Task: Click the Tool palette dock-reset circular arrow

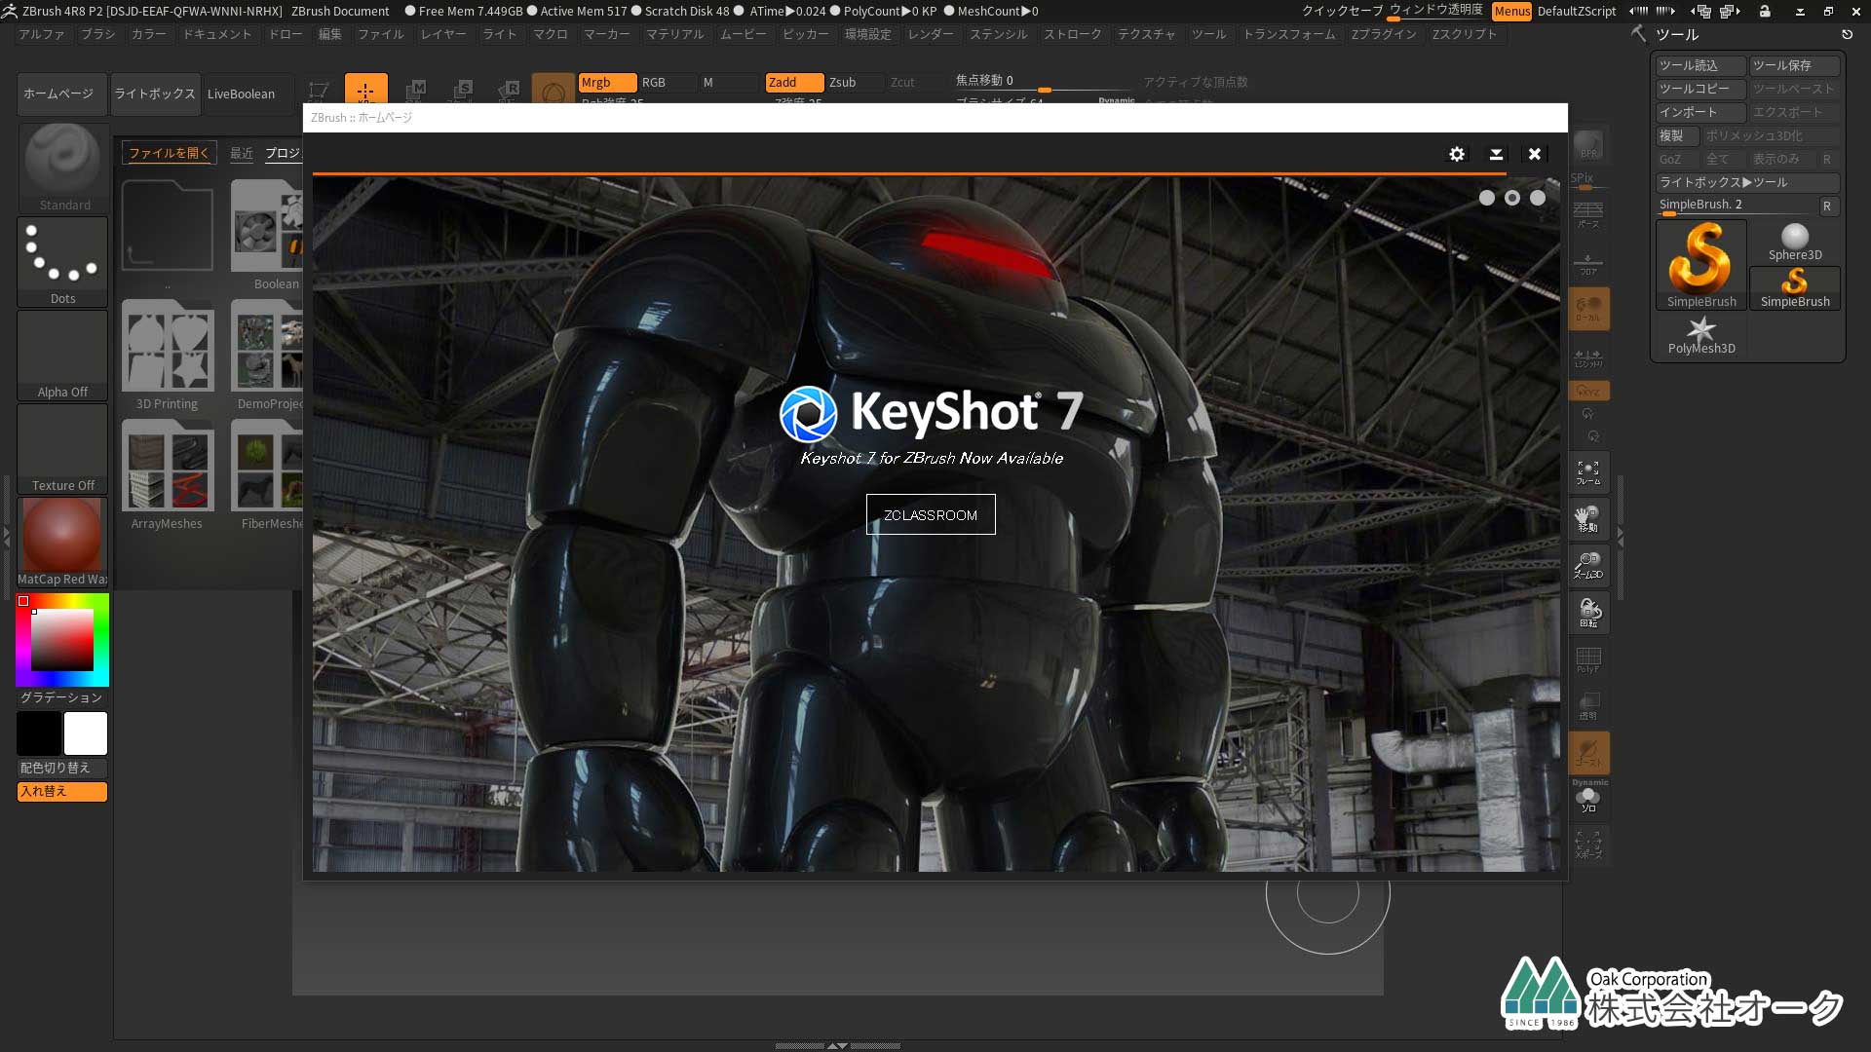Action: (x=1847, y=34)
